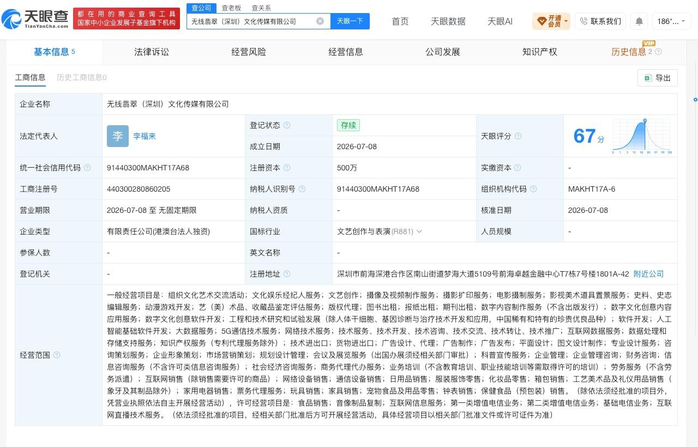
Task: Switch to 知识产权 tab
Action: click(540, 52)
